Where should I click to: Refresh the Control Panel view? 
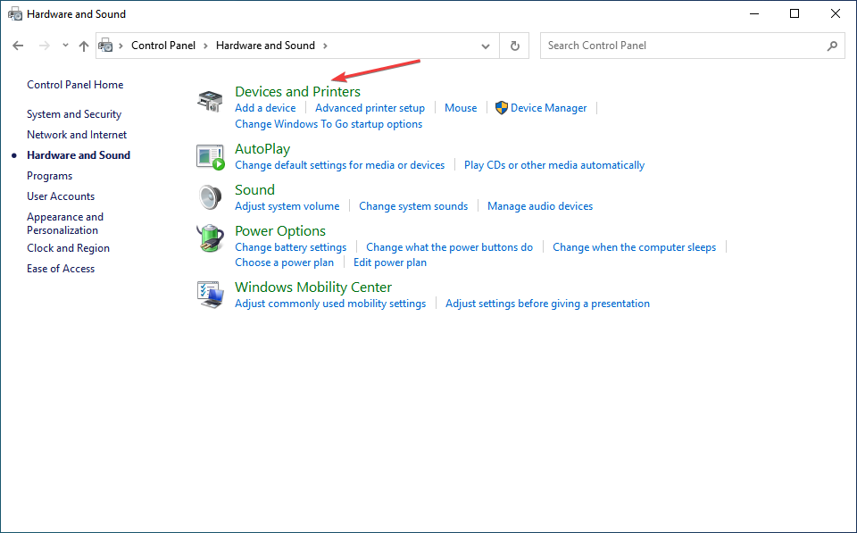(x=514, y=46)
